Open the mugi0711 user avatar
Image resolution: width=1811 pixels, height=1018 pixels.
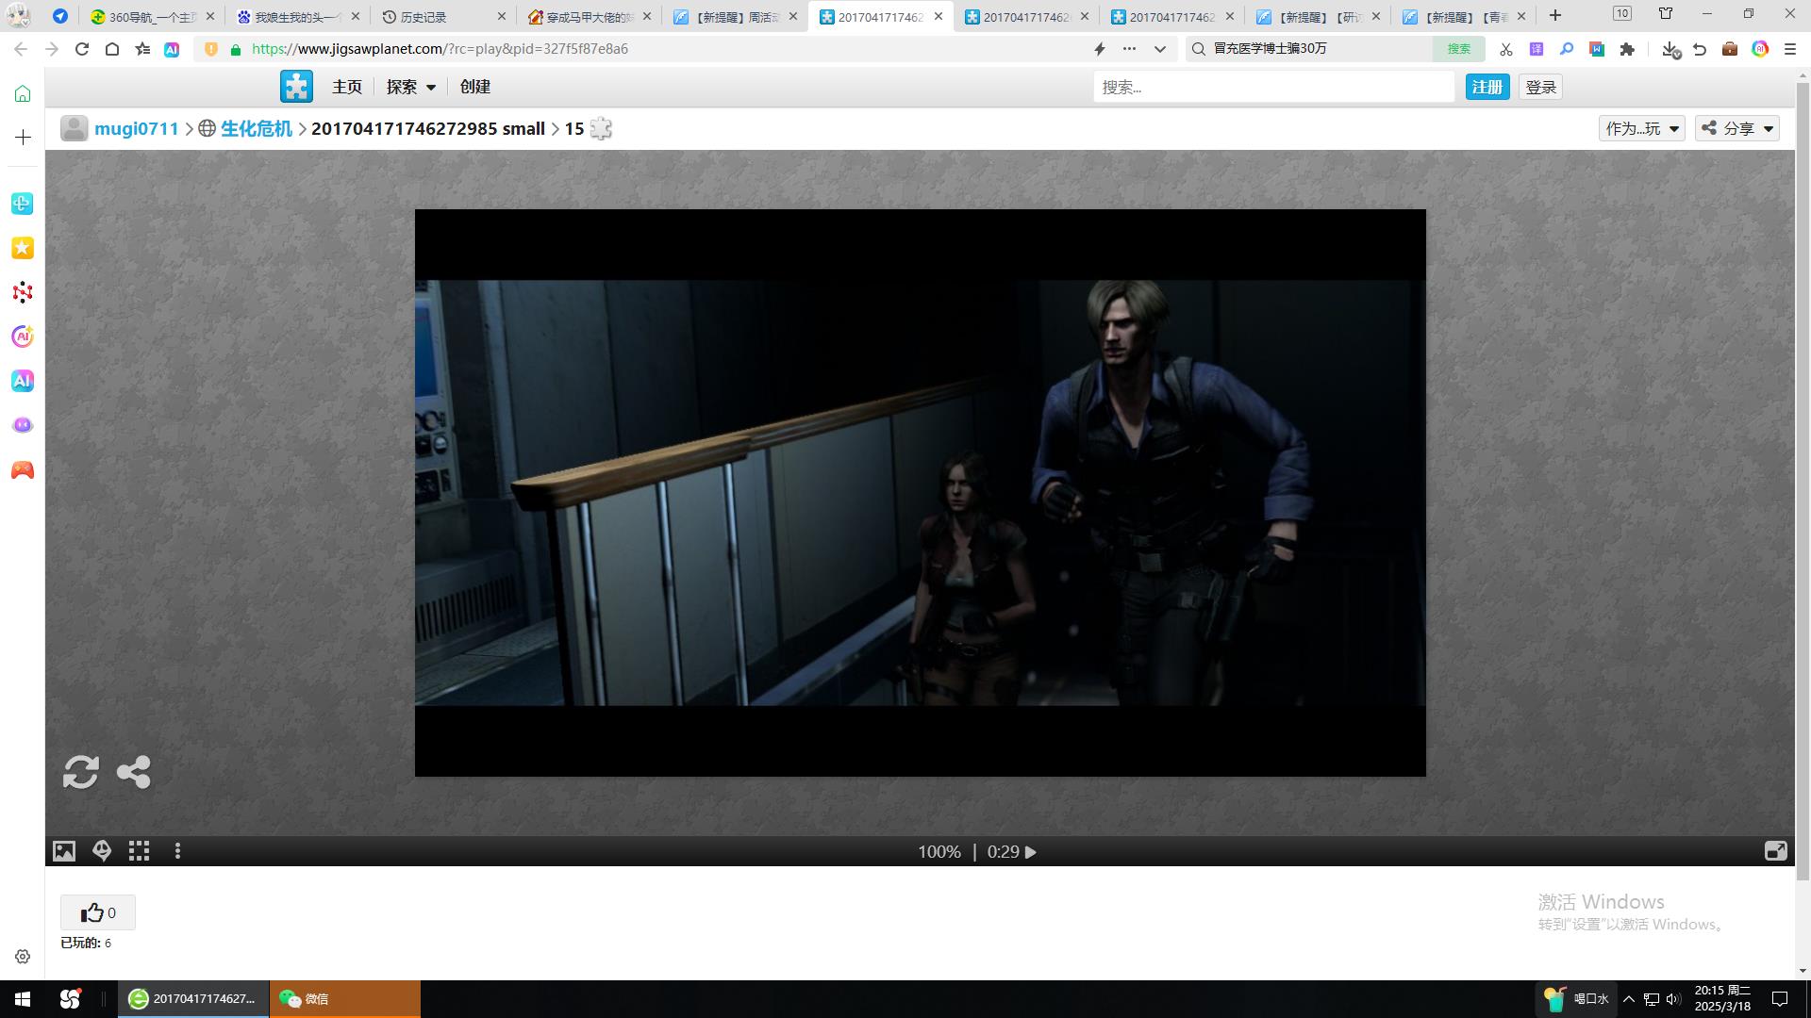pos(75,129)
